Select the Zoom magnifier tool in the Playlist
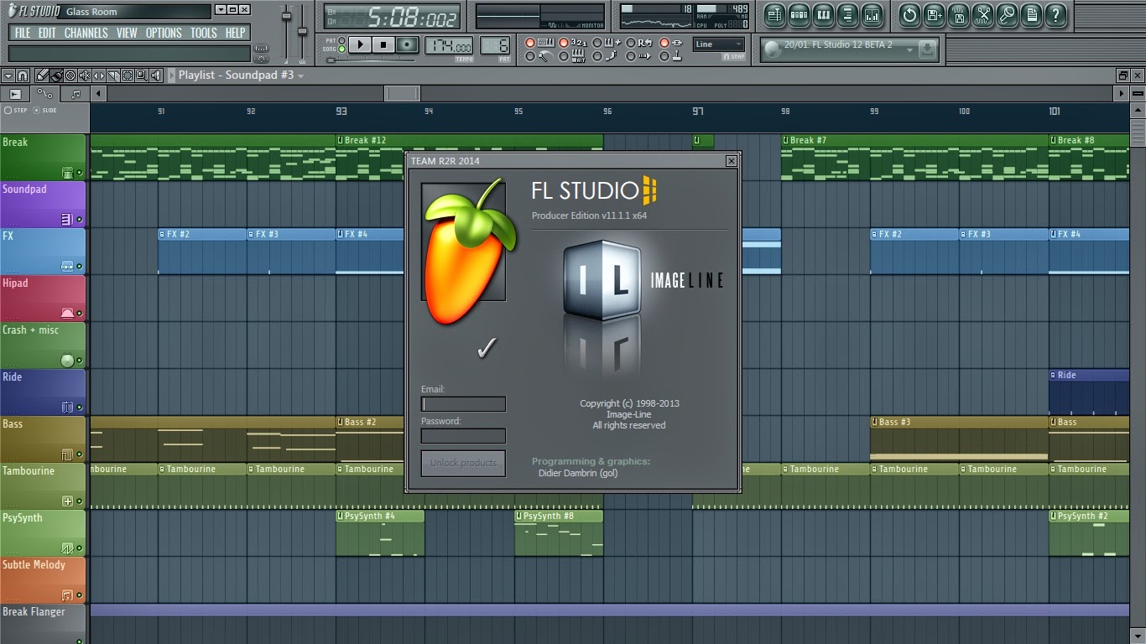The image size is (1146, 644). (141, 75)
